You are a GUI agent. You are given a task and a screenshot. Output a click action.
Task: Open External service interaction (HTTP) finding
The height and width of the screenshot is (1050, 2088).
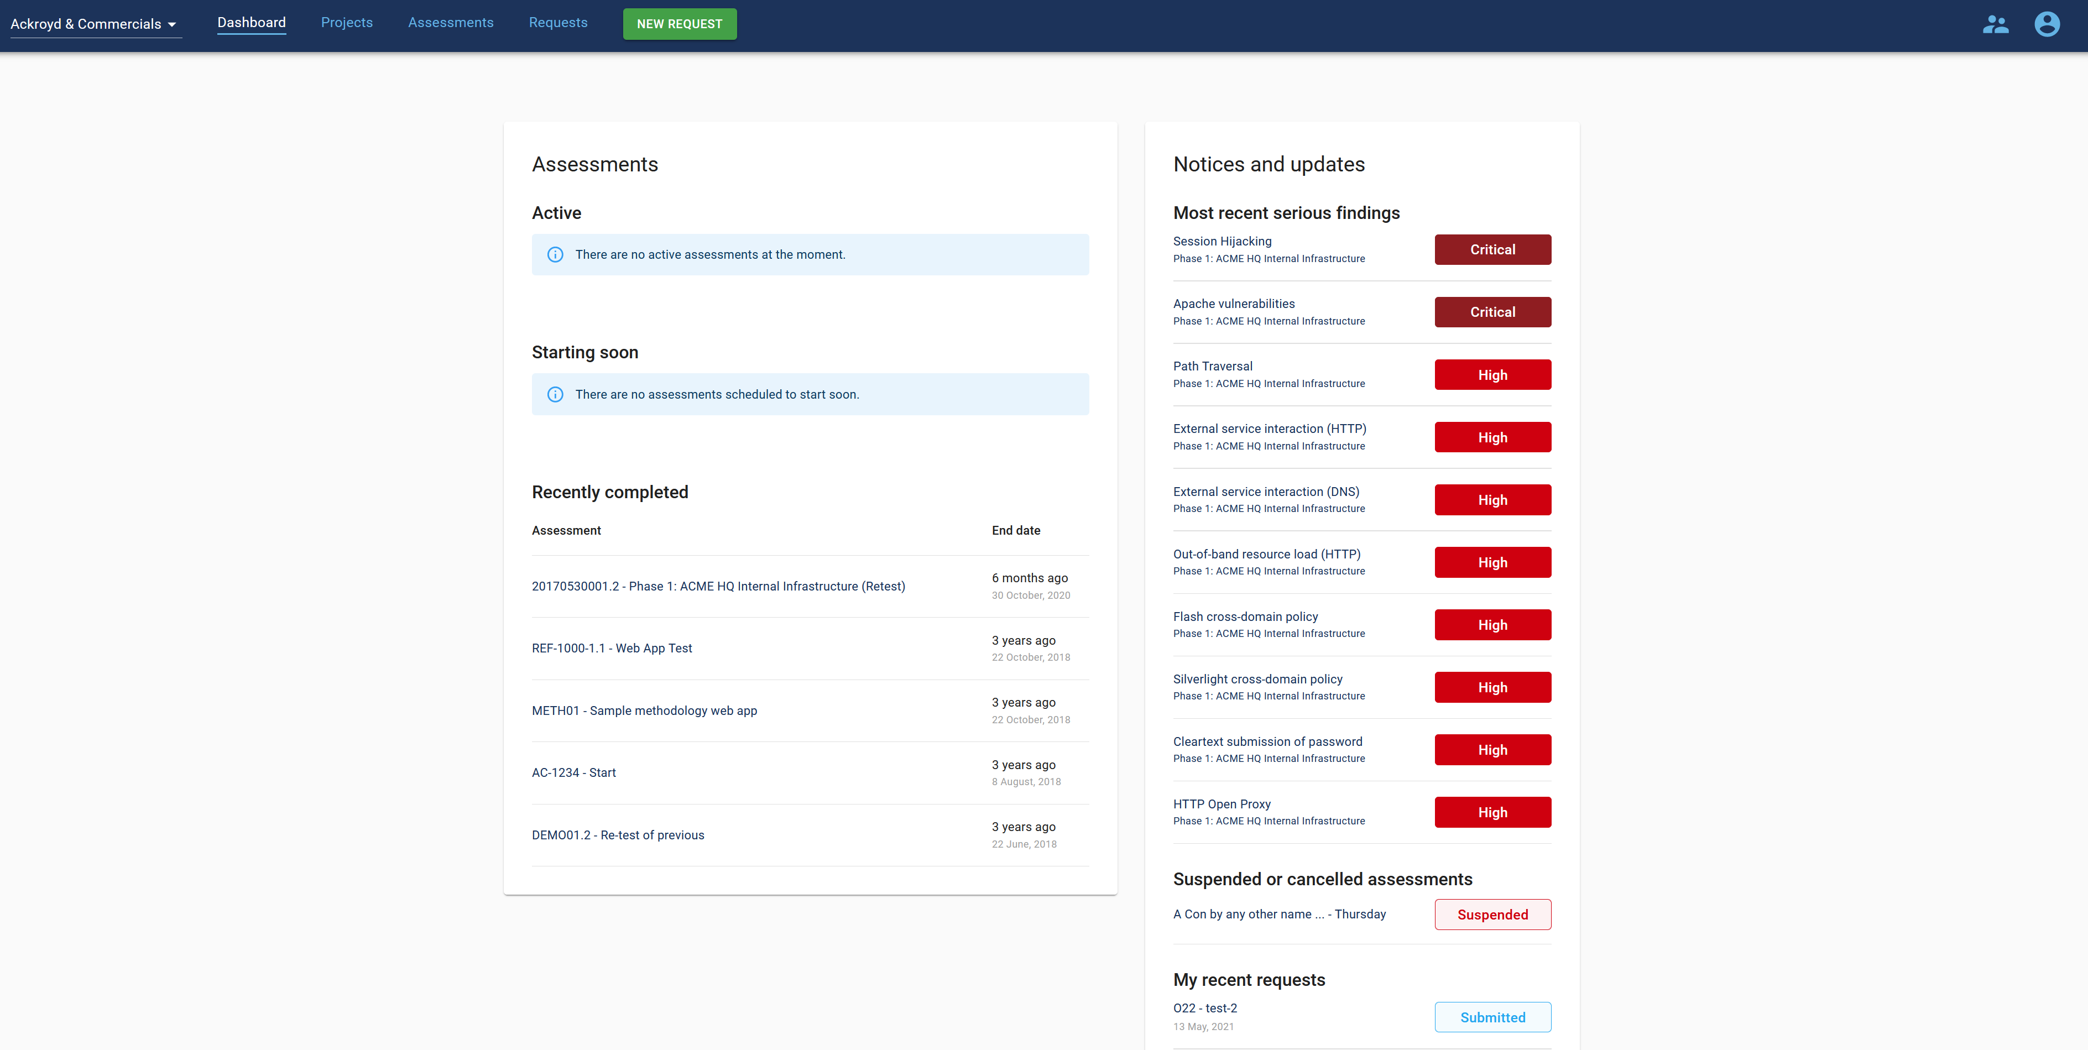coord(1270,429)
